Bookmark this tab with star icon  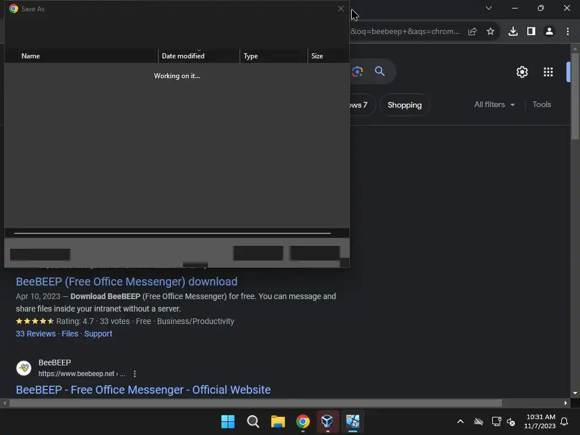click(491, 32)
